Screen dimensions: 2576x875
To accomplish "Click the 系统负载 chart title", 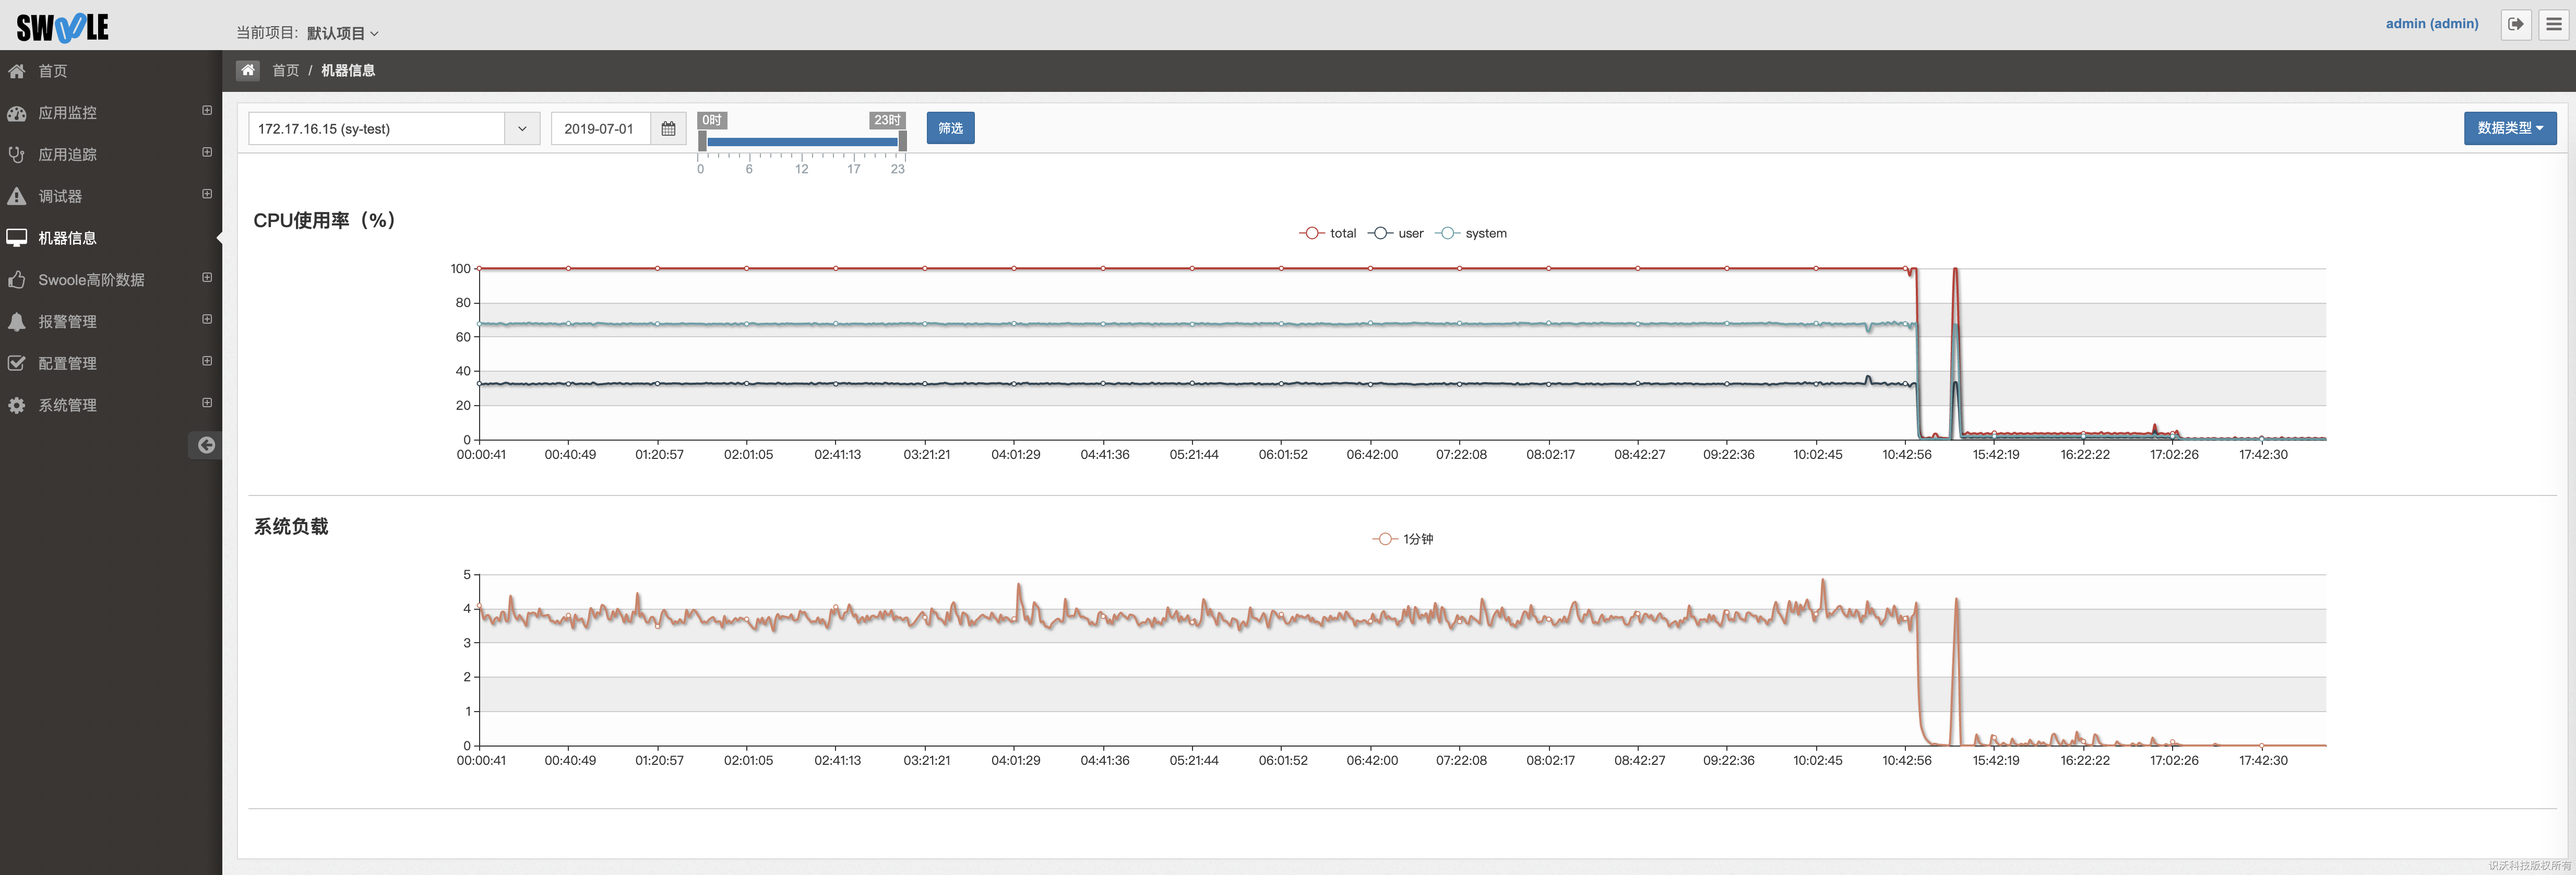I will (x=291, y=526).
